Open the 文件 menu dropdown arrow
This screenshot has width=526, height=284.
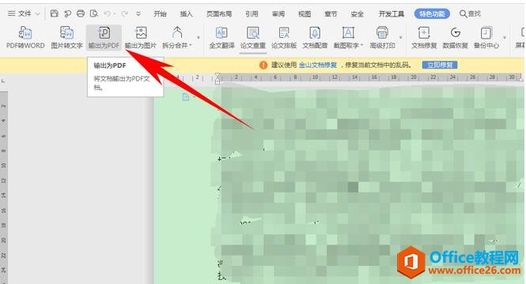(x=38, y=14)
